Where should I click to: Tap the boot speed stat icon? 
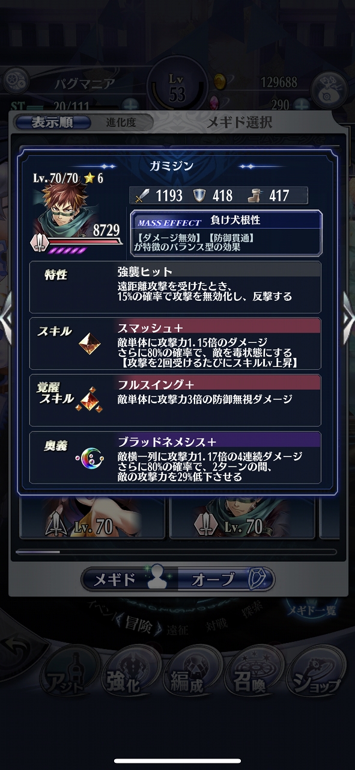[x=256, y=196]
